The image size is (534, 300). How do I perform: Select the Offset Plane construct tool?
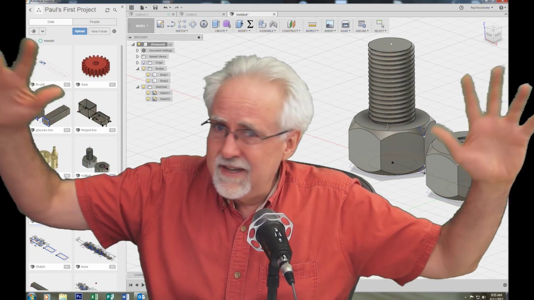click(x=291, y=24)
